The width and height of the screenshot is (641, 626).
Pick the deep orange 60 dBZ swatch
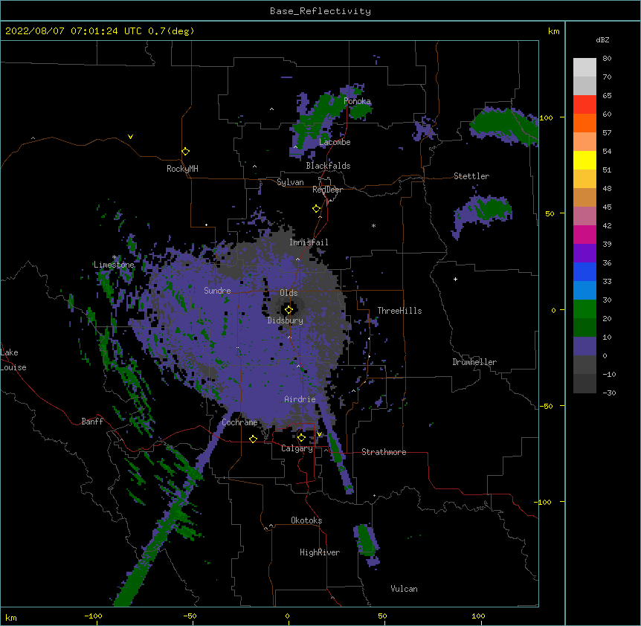tap(584, 123)
